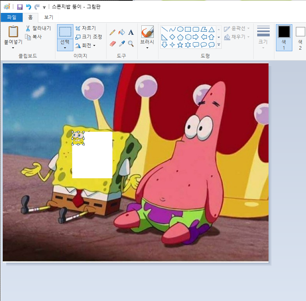Expand the 브러시 brush types dropdown
The width and height of the screenshot is (306, 301).
pyautogui.click(x=148, y=48)
